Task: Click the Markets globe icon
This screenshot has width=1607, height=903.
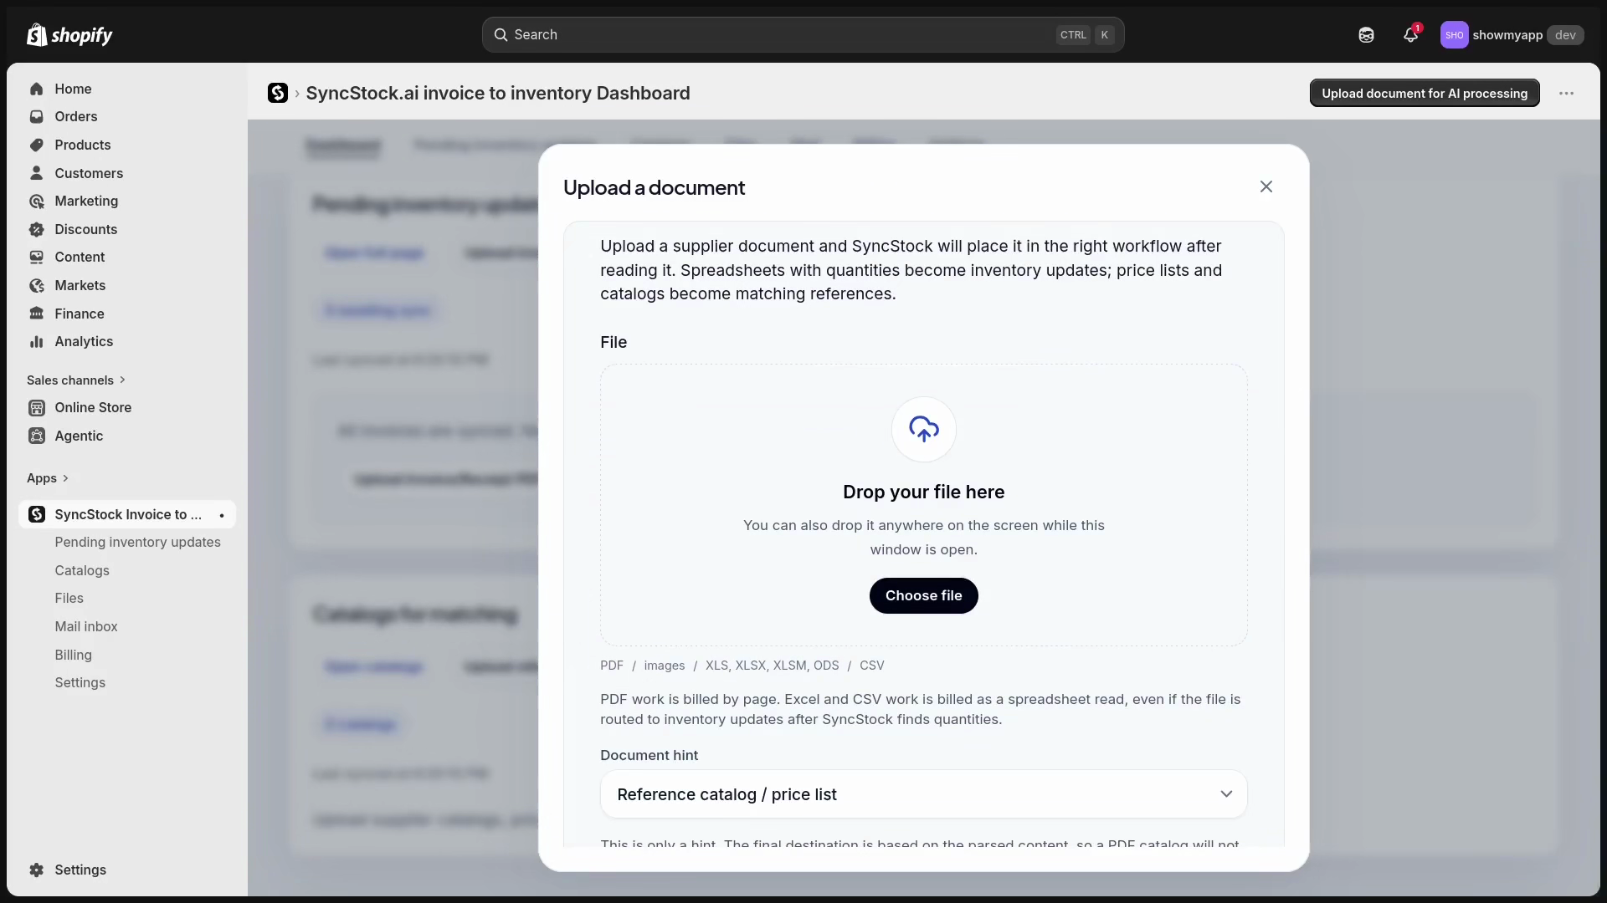Action: click(36, 285)
